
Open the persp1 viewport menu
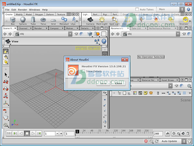pyautogui.click(x=81, y=48)
